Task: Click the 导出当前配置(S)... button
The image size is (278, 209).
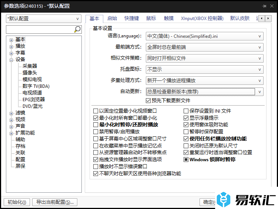Action: click(x=55, y=202)
